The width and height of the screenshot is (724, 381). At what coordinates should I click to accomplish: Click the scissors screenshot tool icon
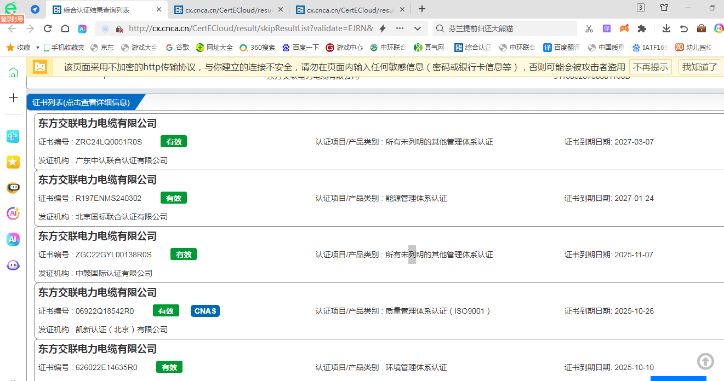(x=589, y=28)
